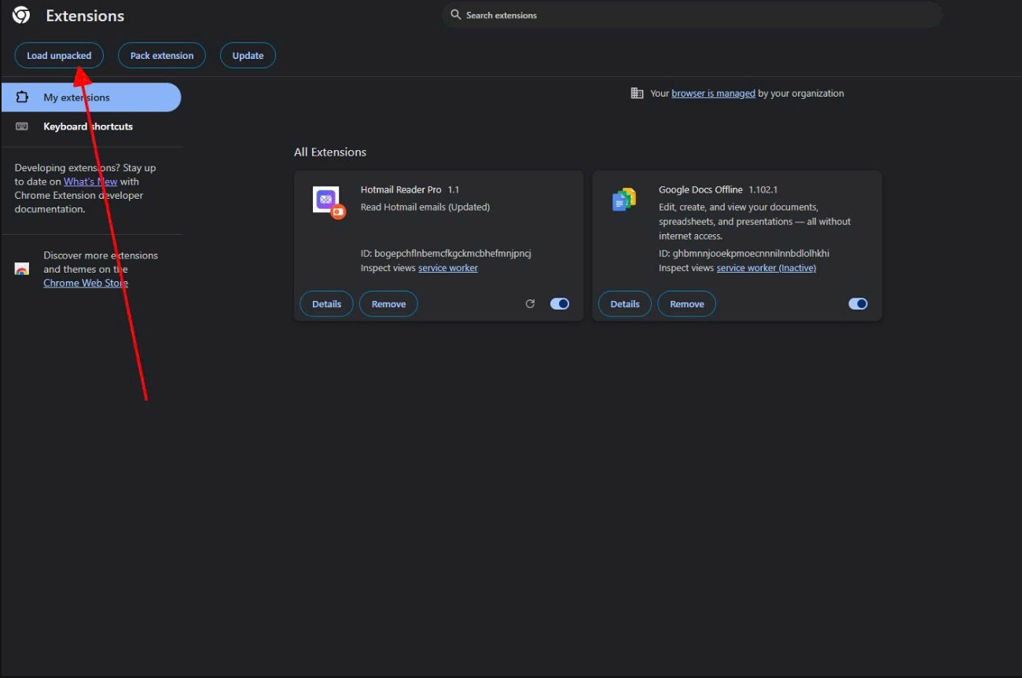Click the Load unpacked button
Viewport: 1022px width, 678px height.
click(59, 56)
